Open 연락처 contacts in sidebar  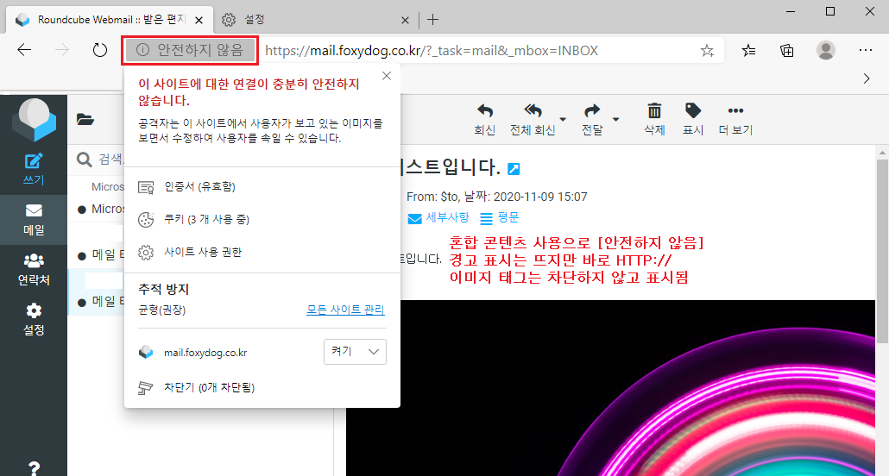coord(34,270)
